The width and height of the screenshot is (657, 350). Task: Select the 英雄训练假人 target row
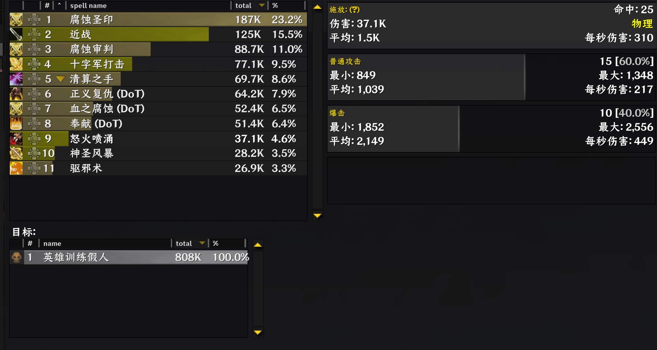click(134, 257)
